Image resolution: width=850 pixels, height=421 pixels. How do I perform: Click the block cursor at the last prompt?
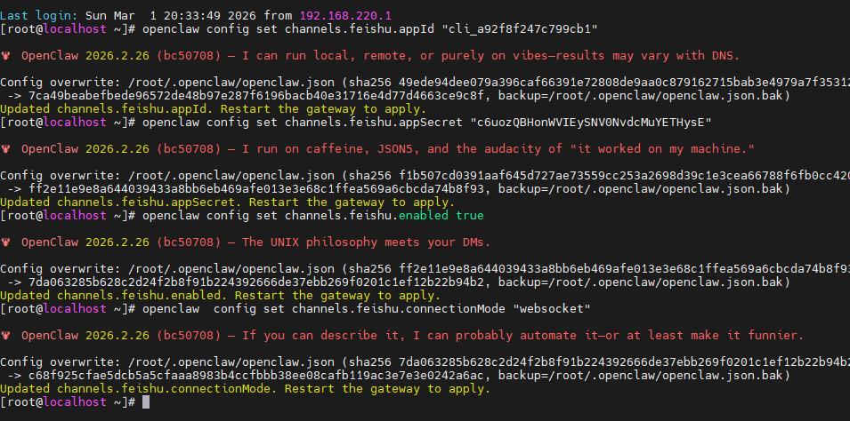[146, 402]
